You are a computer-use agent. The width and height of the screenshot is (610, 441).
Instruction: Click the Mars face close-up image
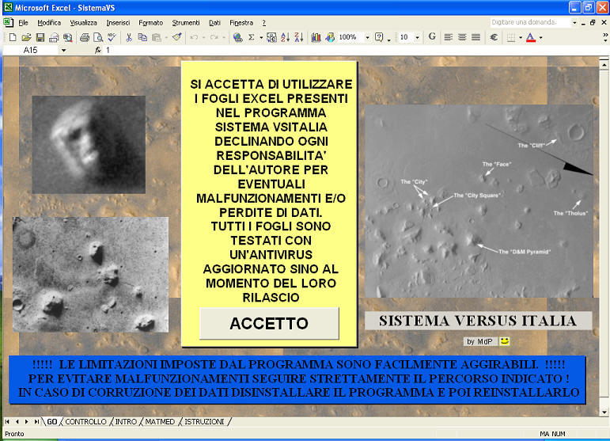[x=89, y=145]
